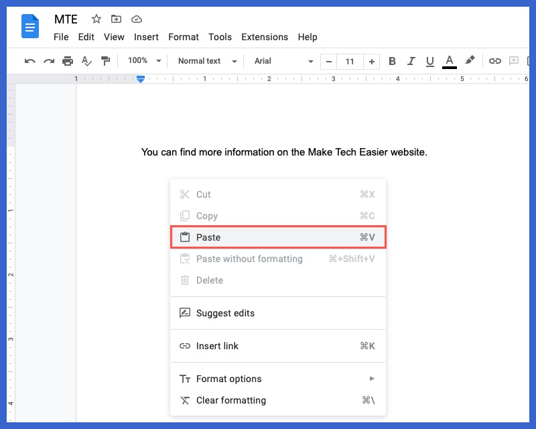Decrease font size with minus button
The image size is (536, 429).
click(x=328, y=61)
